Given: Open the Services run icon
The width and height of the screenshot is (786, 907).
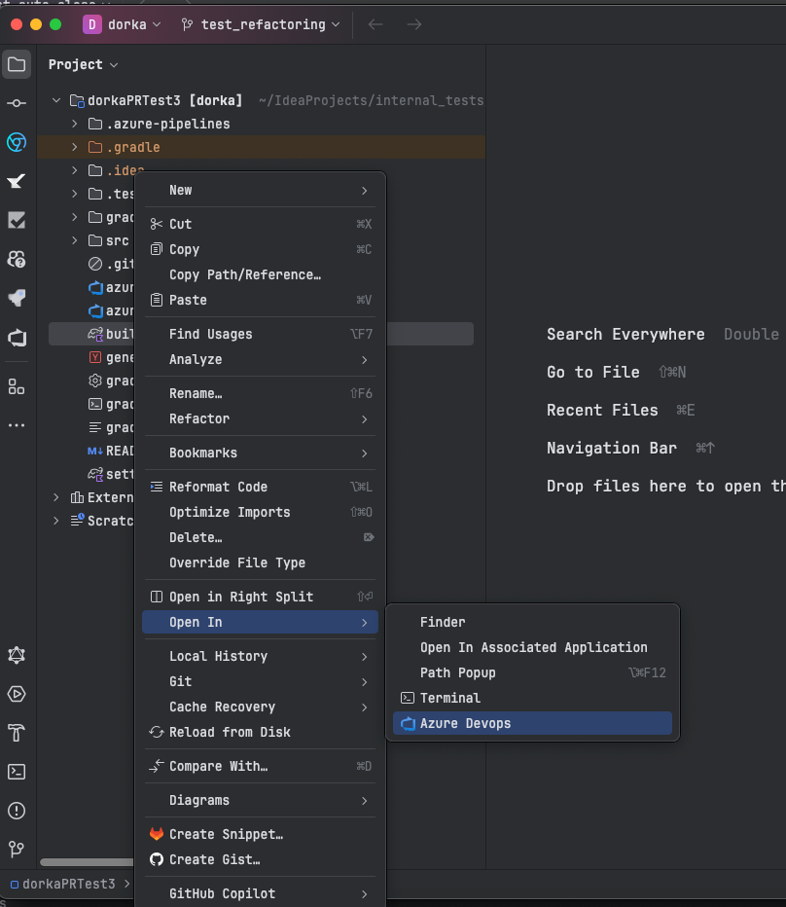Looking at the screenshot, I should click(x=17, y=694).
